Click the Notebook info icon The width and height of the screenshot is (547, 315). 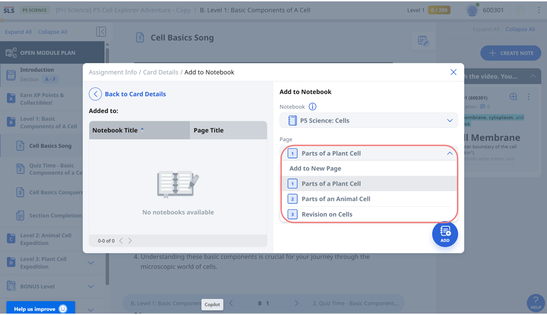click(x=312, y=107)
